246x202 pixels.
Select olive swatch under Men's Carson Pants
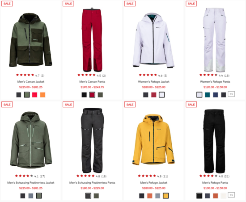coord(100,95)
